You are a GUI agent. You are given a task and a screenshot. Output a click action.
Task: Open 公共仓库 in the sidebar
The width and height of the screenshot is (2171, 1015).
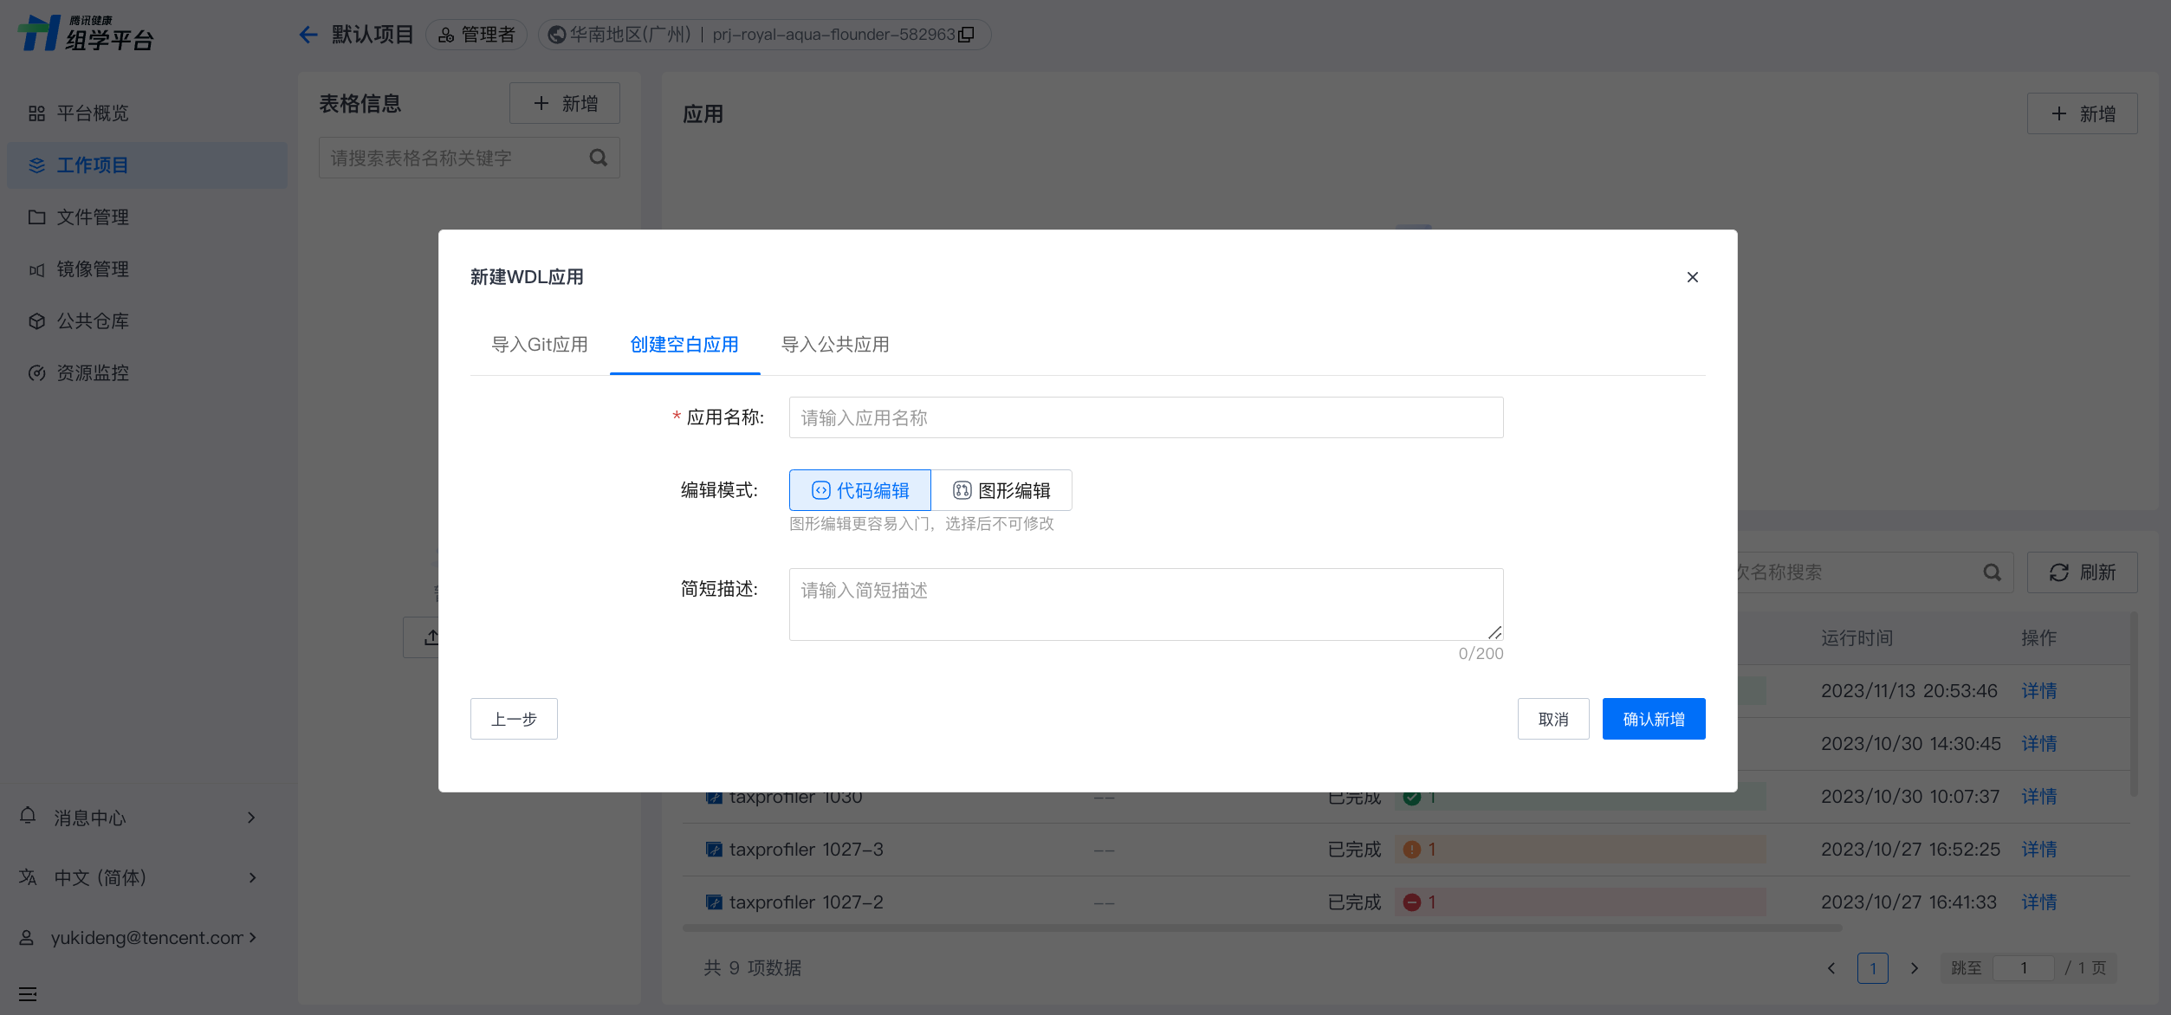click(x=92, y=321)
